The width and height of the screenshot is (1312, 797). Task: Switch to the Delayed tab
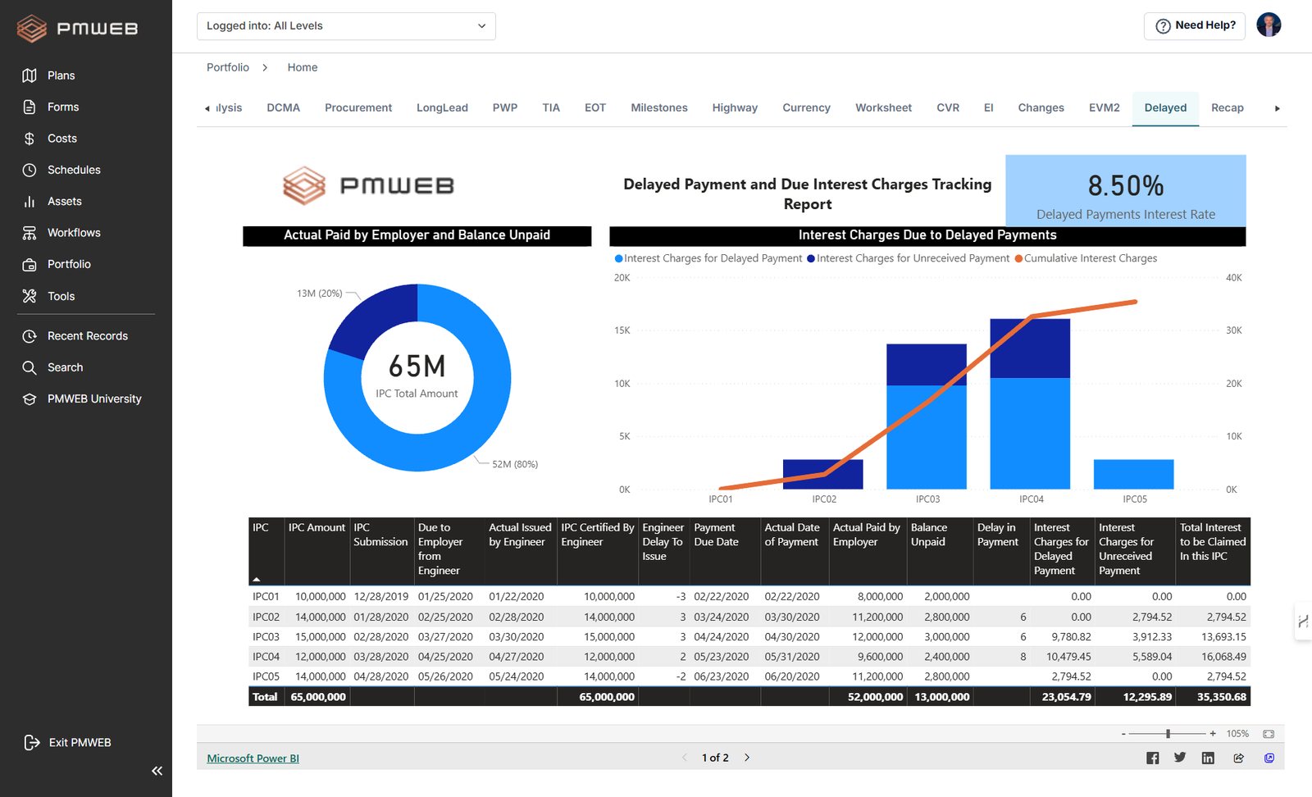pos(1165,107)
